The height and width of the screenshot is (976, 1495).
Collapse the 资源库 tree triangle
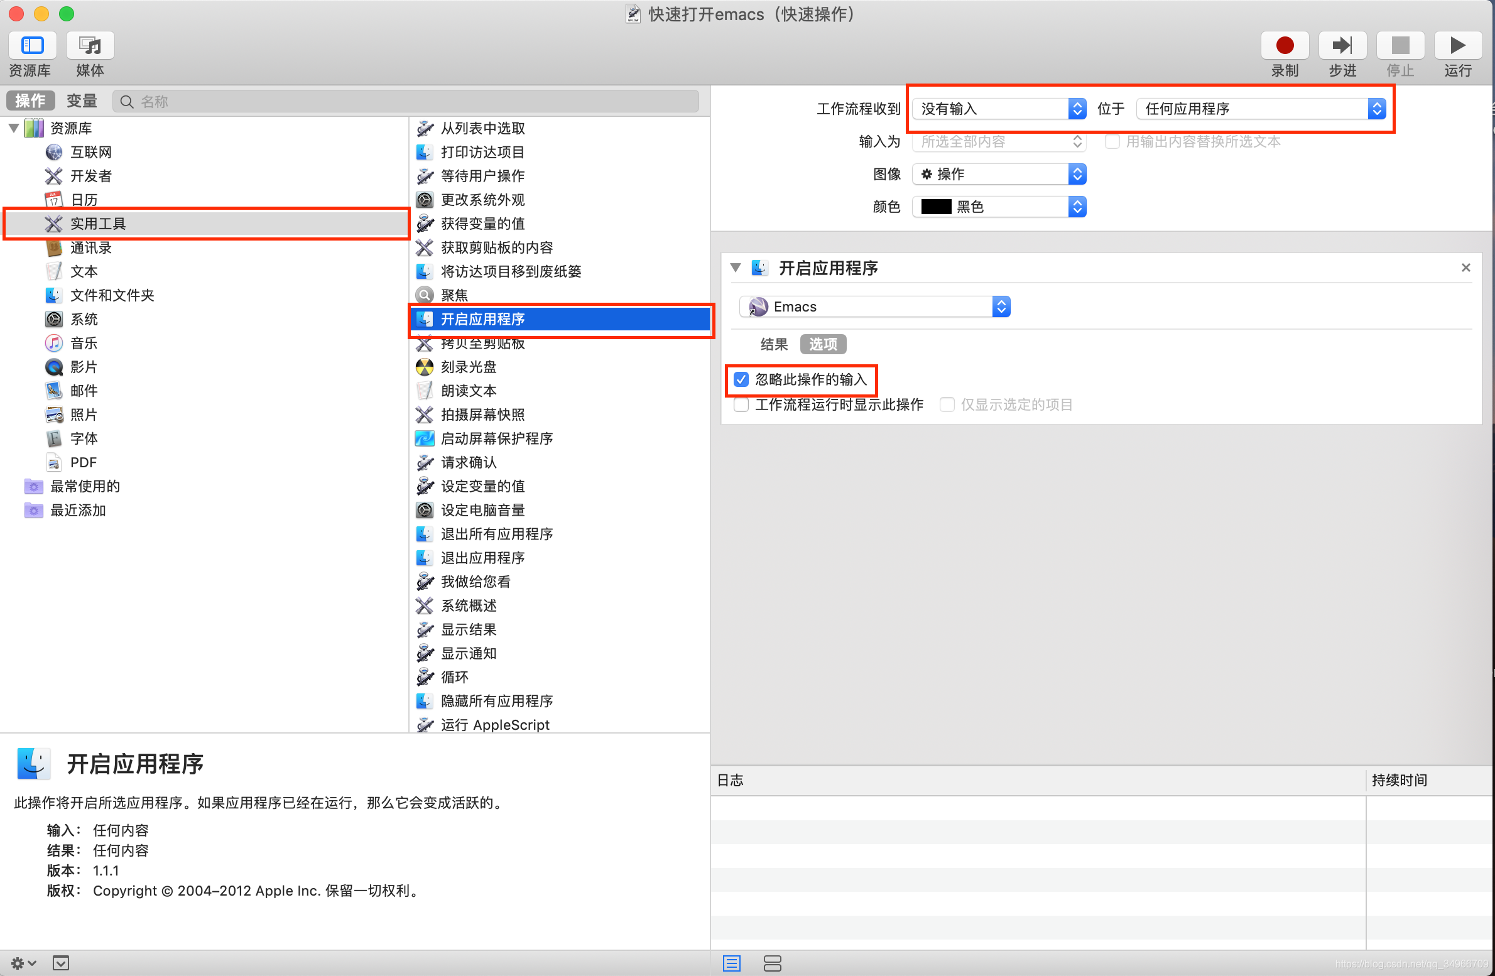[x=13, y=128]
